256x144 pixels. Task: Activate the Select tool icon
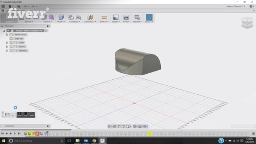pos(149,17)
